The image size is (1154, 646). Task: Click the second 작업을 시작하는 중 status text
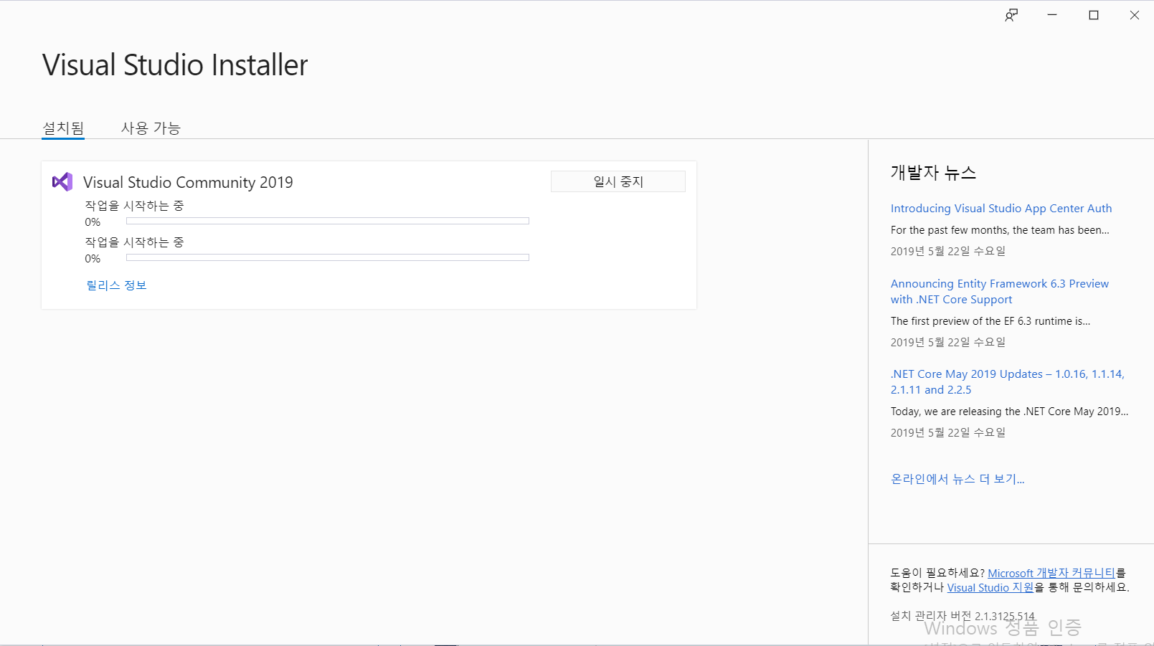pos(135,242)
